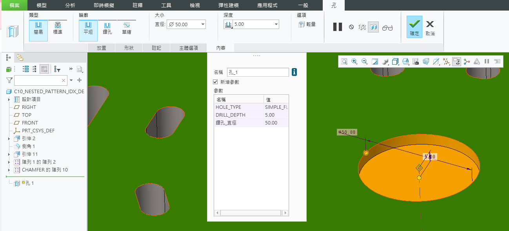
Task: Click the blue info icon beside name field
Action: [x=294, y=72]
